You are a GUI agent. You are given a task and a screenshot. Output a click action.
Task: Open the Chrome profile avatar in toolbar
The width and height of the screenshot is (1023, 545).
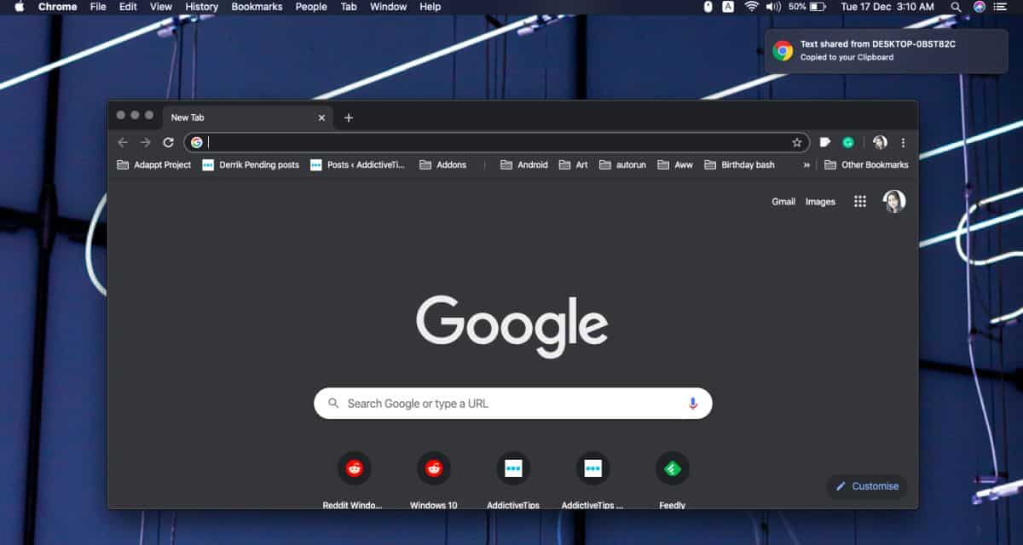(880, 142)
